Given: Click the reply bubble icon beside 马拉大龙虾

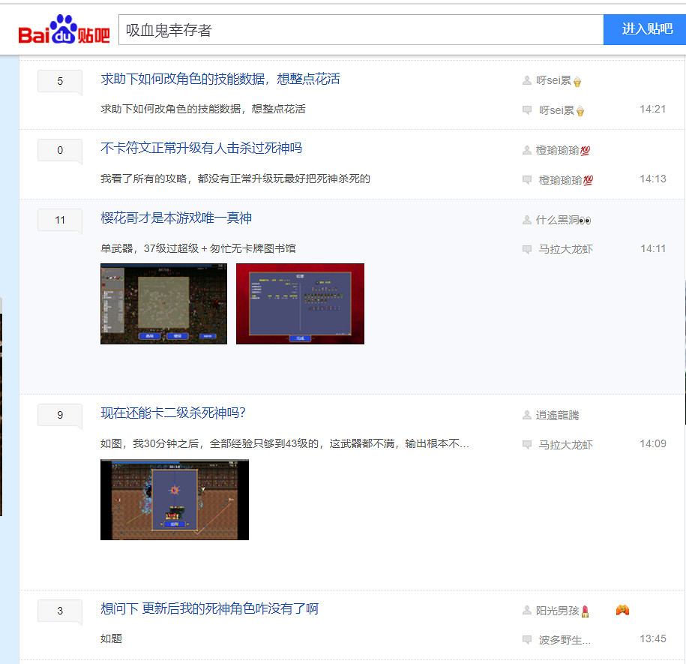Looking at the screenshot, I should (528, 249).
